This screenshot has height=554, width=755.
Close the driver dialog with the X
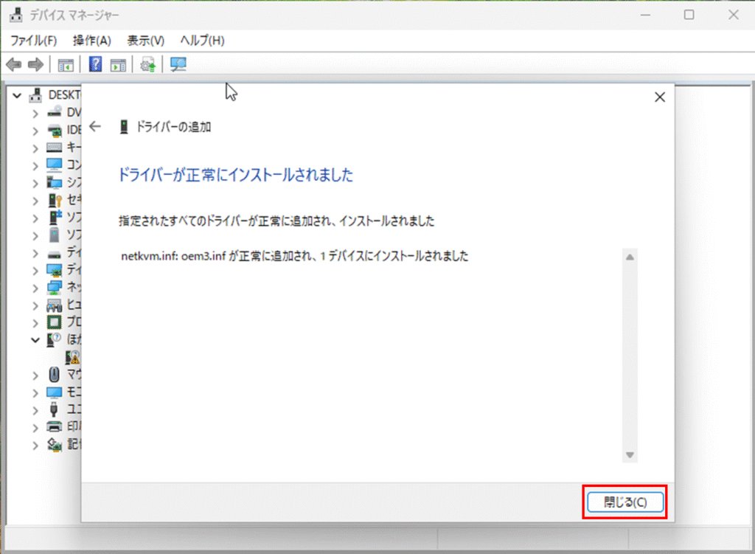pyautogui.click(x=660, y=97)
